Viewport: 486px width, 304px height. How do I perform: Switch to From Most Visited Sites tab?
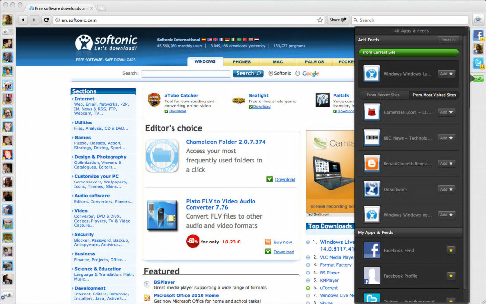[x=434, y=95]
